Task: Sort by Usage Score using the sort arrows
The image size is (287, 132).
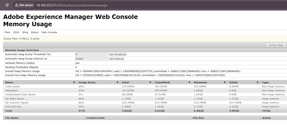Action: [x=118, y=82]
